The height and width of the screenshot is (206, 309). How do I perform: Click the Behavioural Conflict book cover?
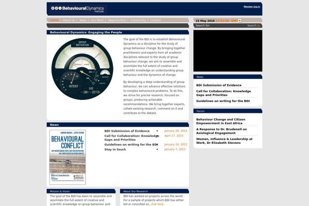point(67,157)
